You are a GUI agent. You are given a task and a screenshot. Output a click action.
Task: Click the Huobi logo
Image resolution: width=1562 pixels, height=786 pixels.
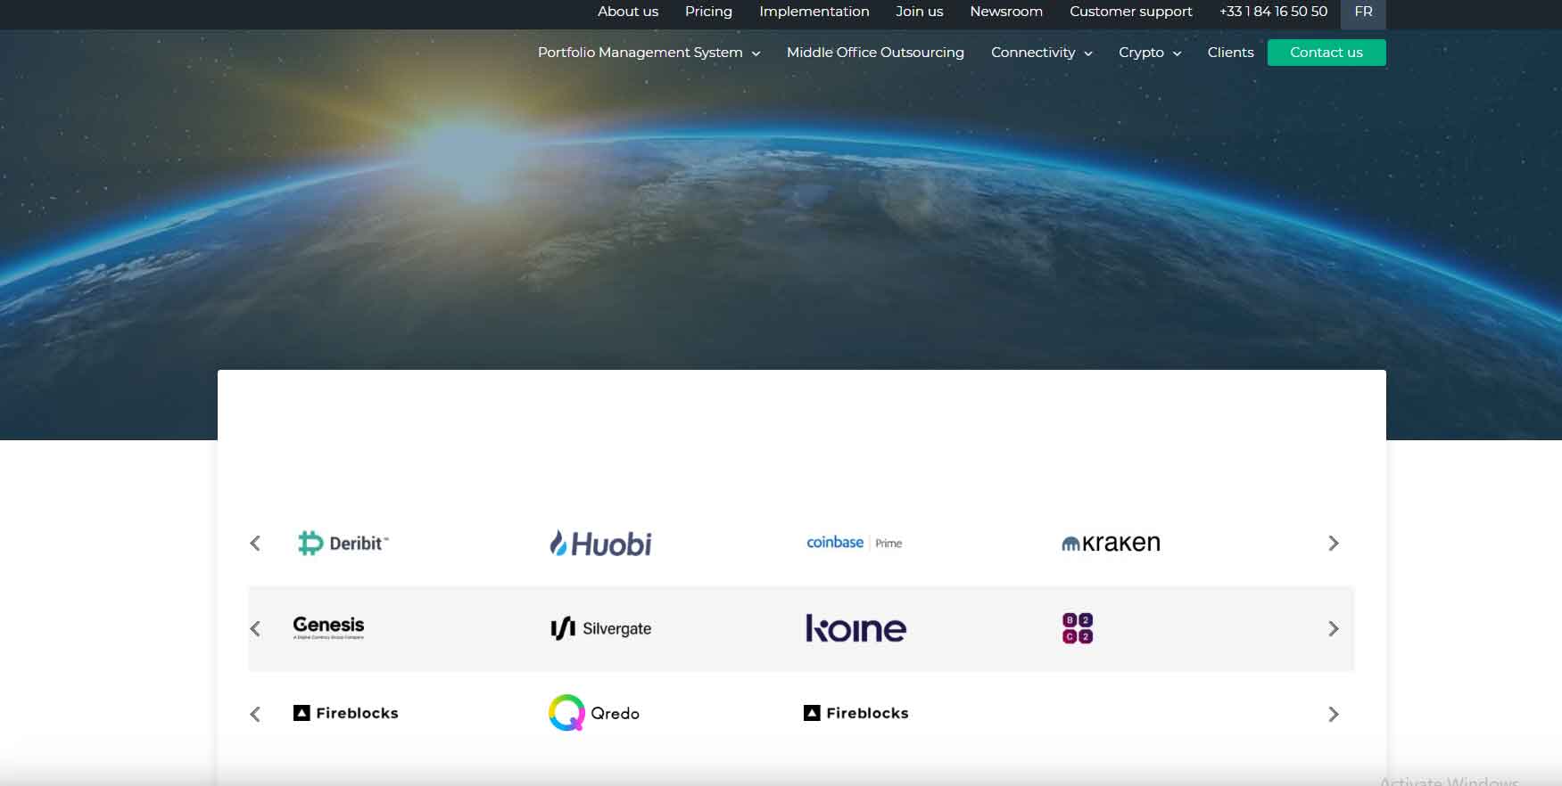pyautogui.click(x=600, y=544)
